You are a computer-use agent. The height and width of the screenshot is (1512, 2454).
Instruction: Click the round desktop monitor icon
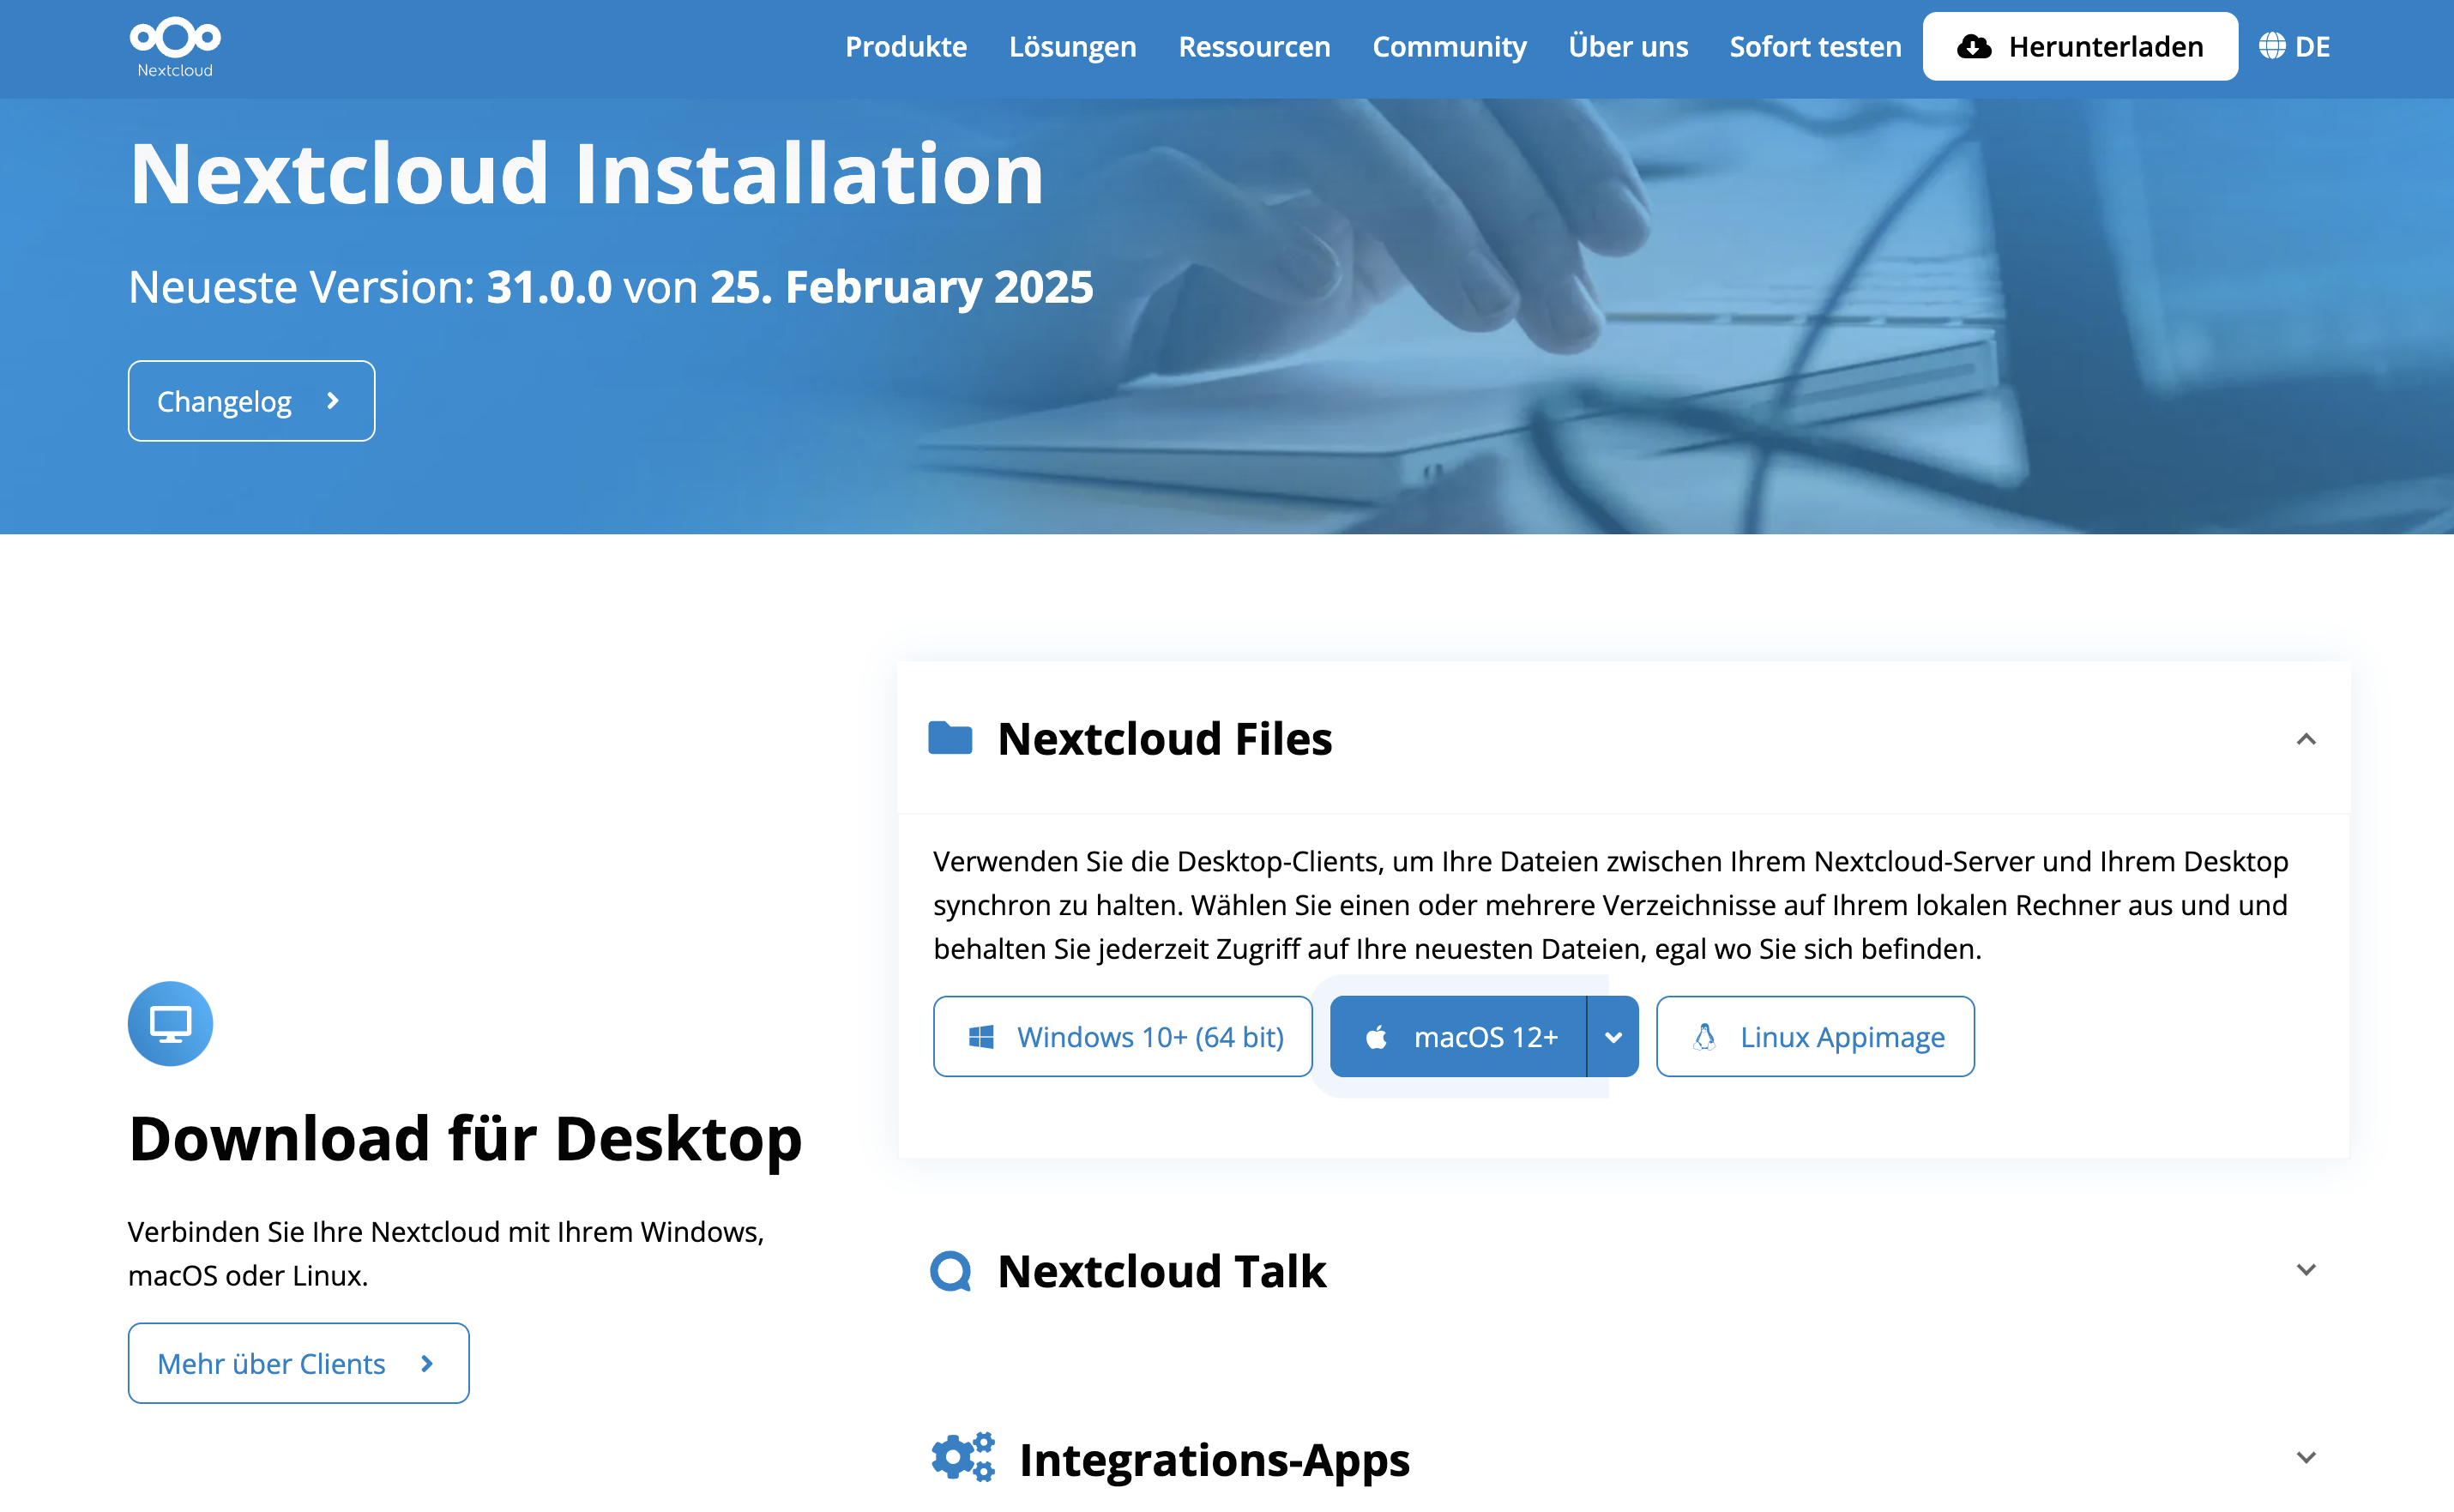pos(170,1023)
